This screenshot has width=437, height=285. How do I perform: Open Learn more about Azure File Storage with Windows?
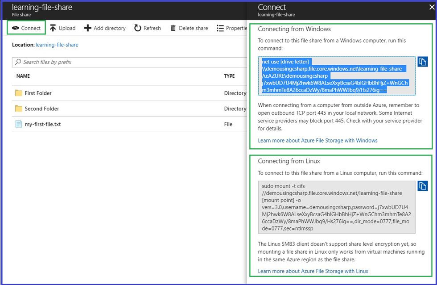pos(317,140)
